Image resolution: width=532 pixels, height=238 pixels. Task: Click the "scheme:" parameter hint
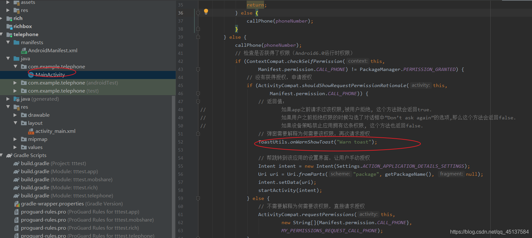340,174
